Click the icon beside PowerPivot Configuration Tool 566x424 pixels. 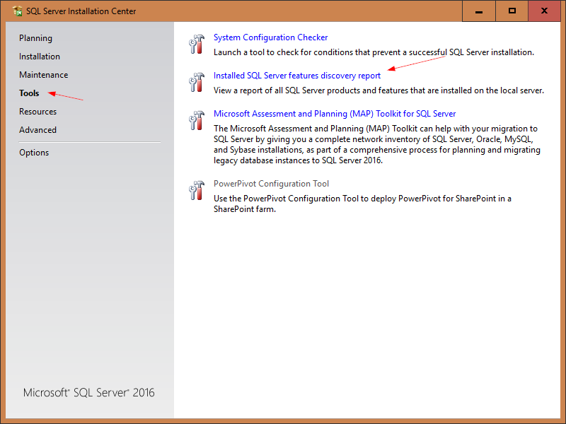[196, 190]
